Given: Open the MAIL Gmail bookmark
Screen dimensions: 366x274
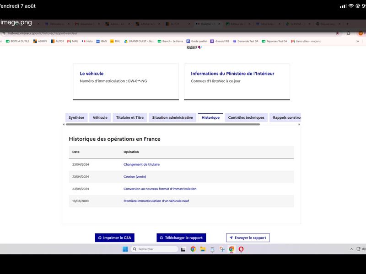Looking at the screenshot, I should (x=73, y=41).
